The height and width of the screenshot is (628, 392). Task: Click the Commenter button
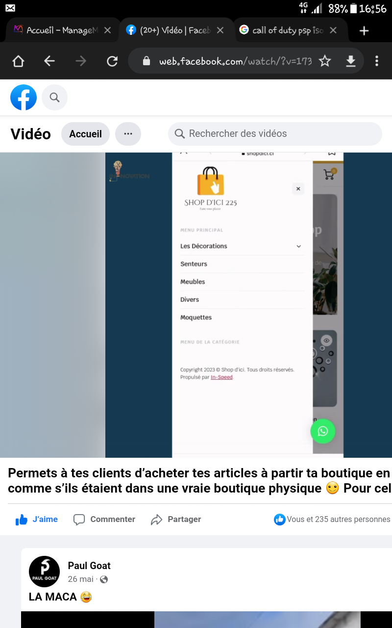(x=104, y=519)
